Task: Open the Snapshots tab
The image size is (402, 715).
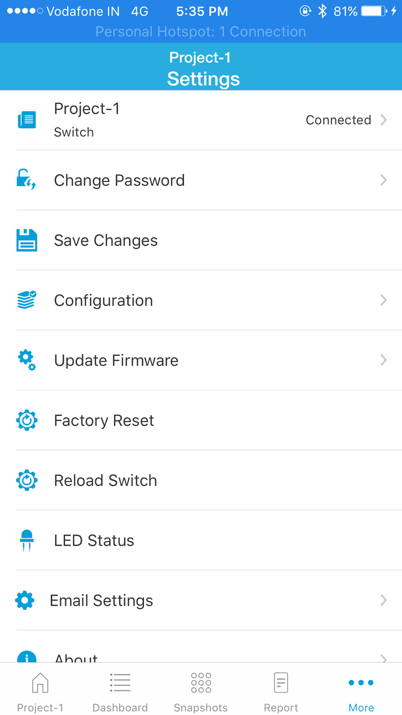Action: point(201,692)
